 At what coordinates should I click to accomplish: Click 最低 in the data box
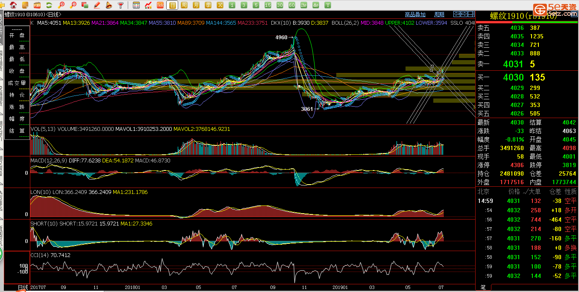(x=17, y=59)
